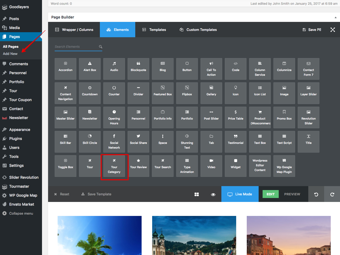
Task: Focus the Search Elements field
Action: [x=76, y=47]
